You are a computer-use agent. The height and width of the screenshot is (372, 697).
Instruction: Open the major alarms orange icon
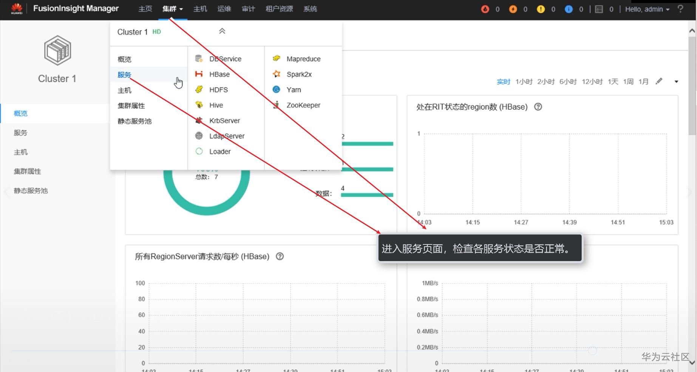pyautogui.click(x=513, y=9)
